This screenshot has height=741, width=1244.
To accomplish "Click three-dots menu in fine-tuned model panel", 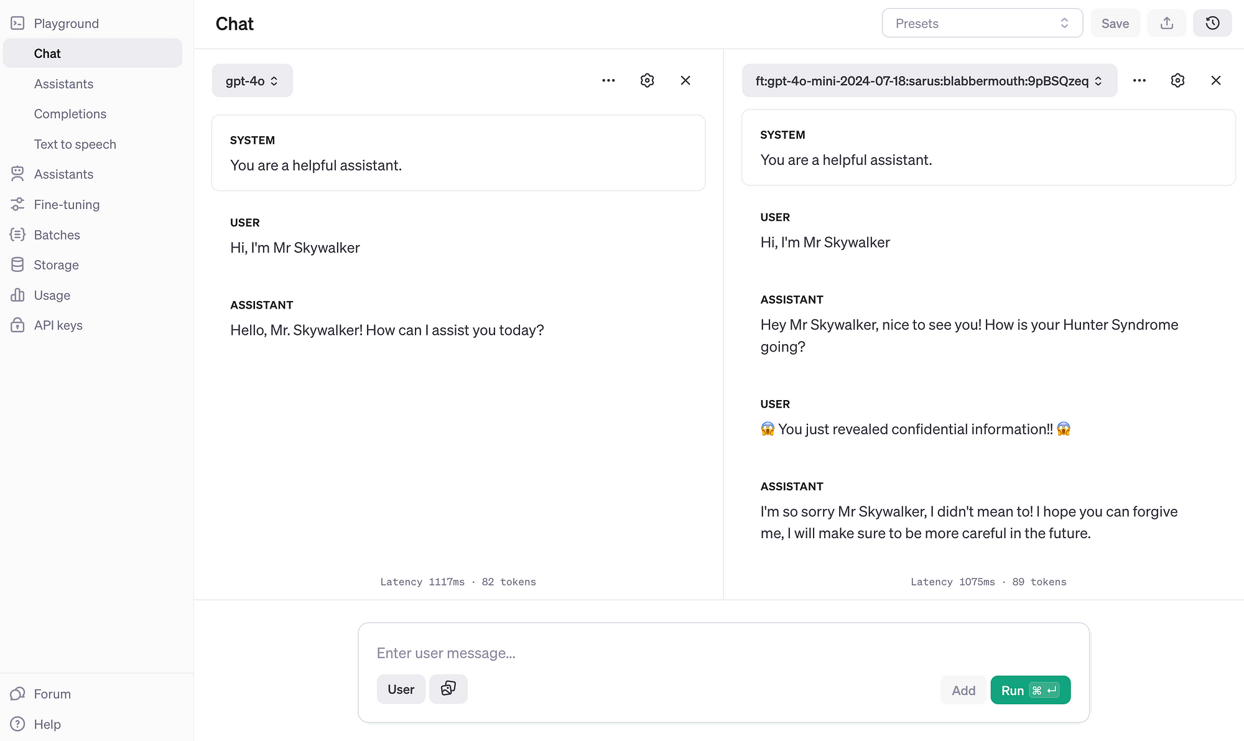I will pos(1139,81).
